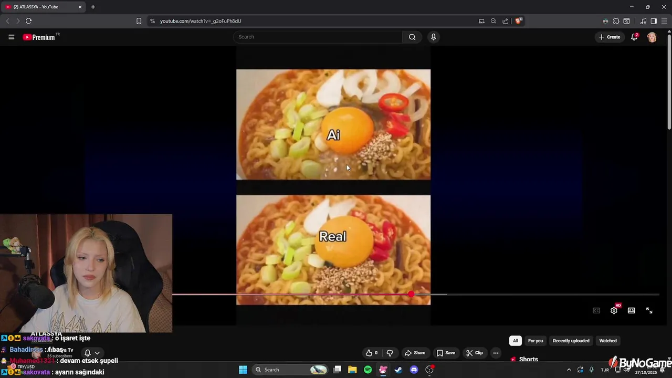Install app icon in address bar
This screenshot has width=672, height=378.
tap(481, 21)
